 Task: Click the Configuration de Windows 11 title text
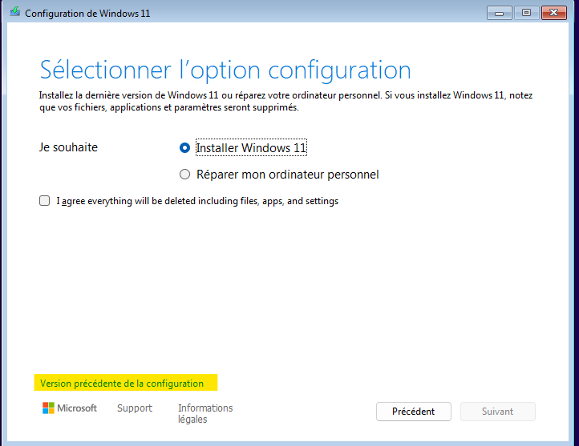click(87, 14)
